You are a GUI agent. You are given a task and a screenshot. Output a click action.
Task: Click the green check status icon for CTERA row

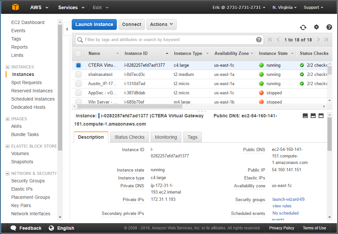pyautogui.click(x=302, y=65)
